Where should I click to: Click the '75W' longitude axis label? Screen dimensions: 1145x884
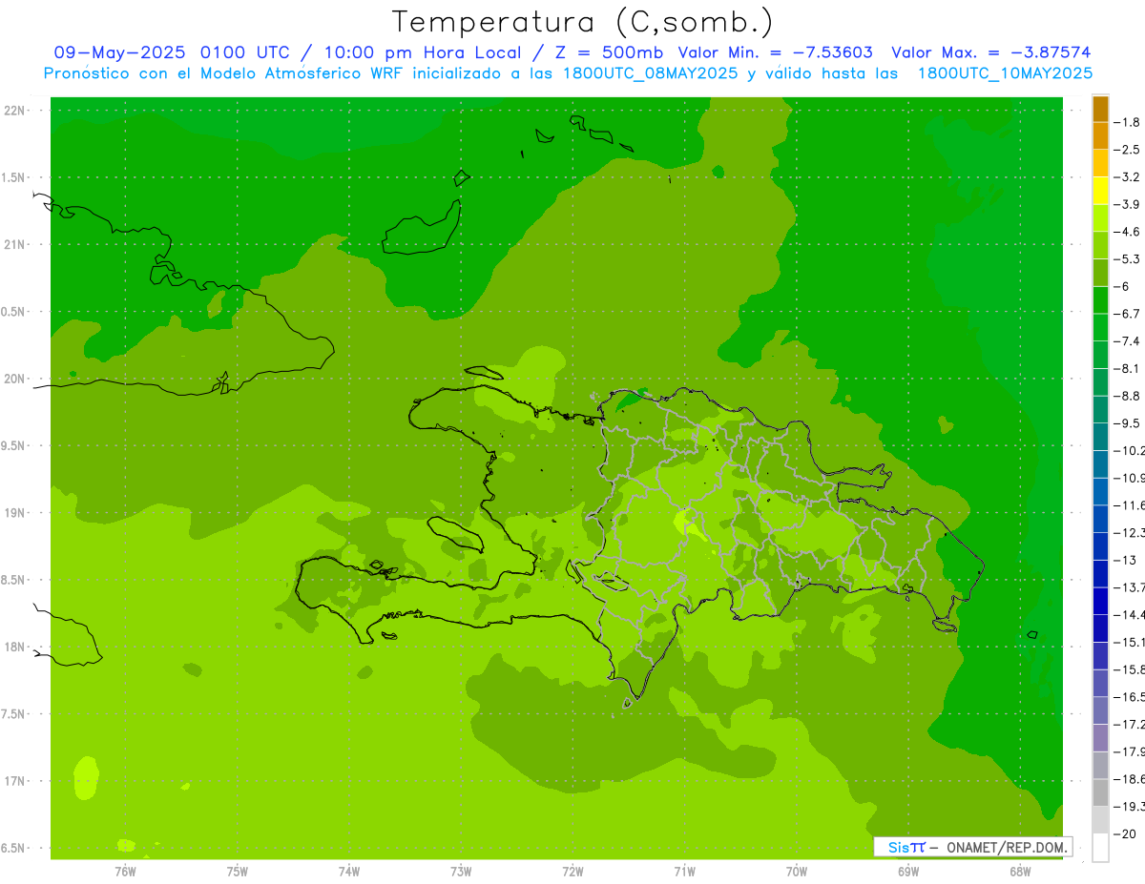[x=238, y=872]
